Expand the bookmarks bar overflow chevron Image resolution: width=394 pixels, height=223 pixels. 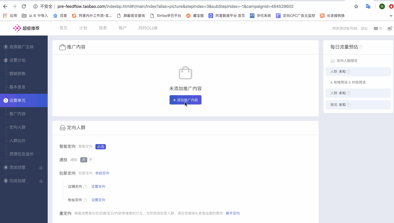(391, 16)
